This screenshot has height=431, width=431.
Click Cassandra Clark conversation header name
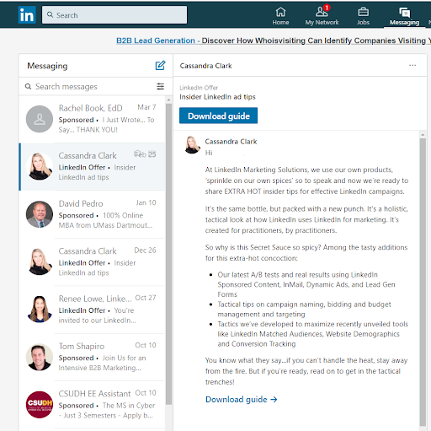[205, 66]
